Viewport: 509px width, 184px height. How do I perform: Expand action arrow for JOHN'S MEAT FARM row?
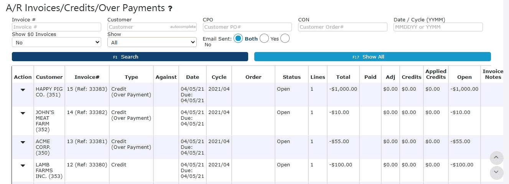click(x=23, y=113)
